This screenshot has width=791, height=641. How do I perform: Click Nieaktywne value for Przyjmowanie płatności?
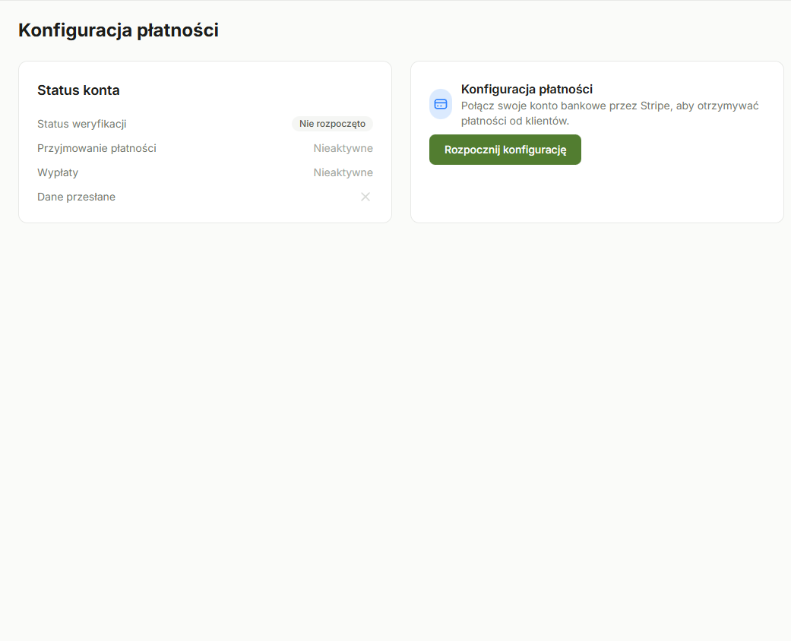coord(343,148)
